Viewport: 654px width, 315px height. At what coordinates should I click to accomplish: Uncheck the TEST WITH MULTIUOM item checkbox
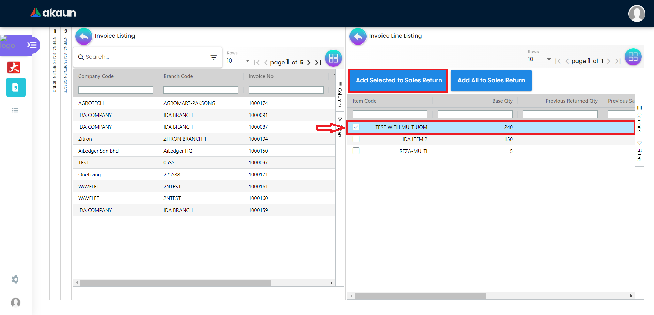[356, 127]
